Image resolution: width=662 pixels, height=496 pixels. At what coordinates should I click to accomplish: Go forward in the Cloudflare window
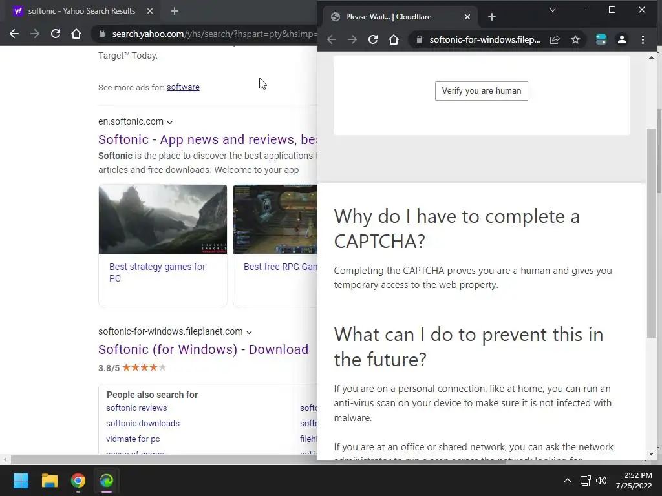coord(352,39)
